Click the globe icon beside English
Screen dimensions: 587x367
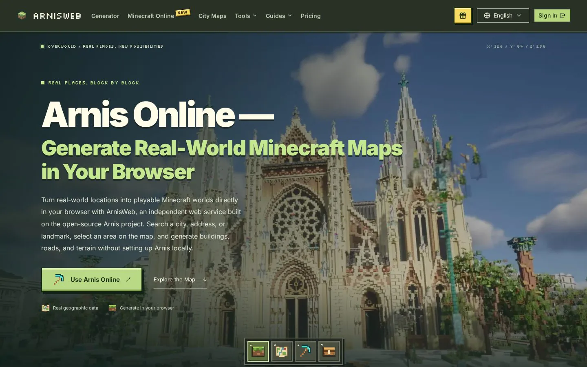pos(487,15)
